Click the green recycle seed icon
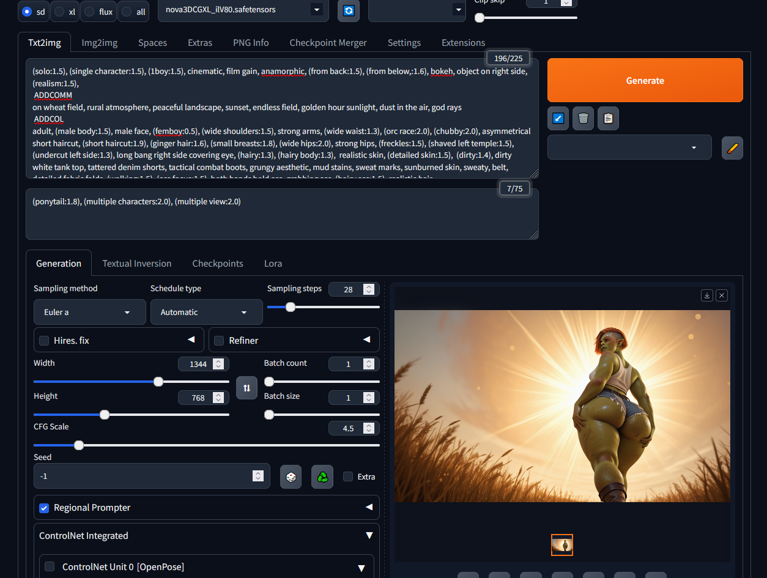767x578 pixels. pos(322,476)
